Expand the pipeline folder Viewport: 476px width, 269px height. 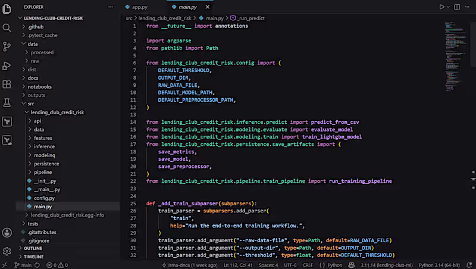coord(43,172)
